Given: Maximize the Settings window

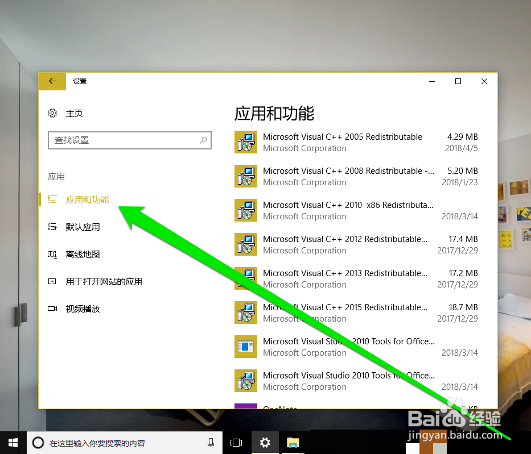Looking at the screenshot, I should [x=458, y=81].
